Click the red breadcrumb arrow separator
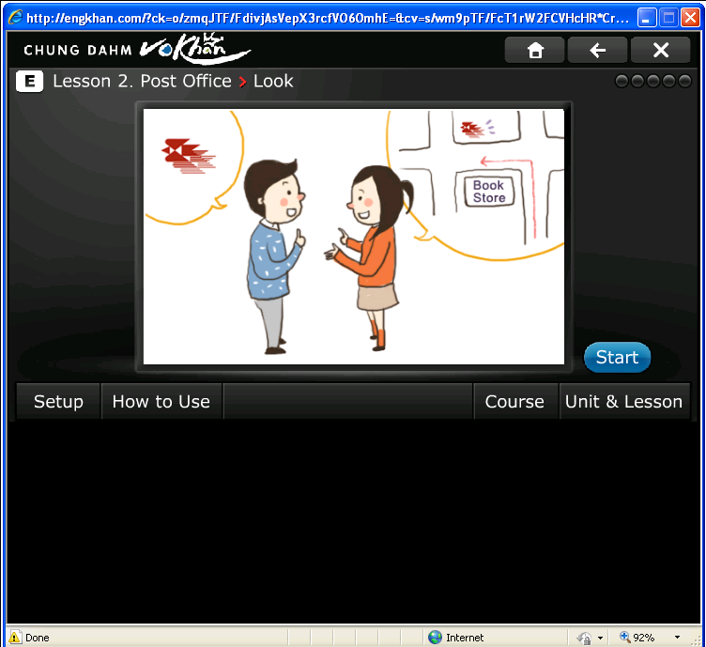This screenshot has width=706, height=647. [242, 82]
